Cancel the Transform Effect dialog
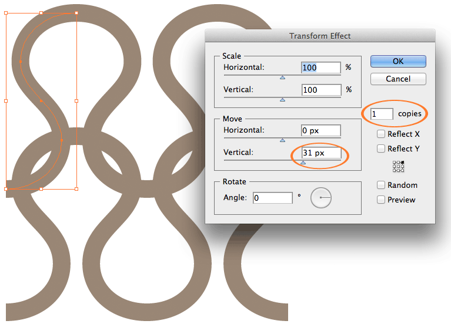The image size is (451, 324). coord(398,79)
